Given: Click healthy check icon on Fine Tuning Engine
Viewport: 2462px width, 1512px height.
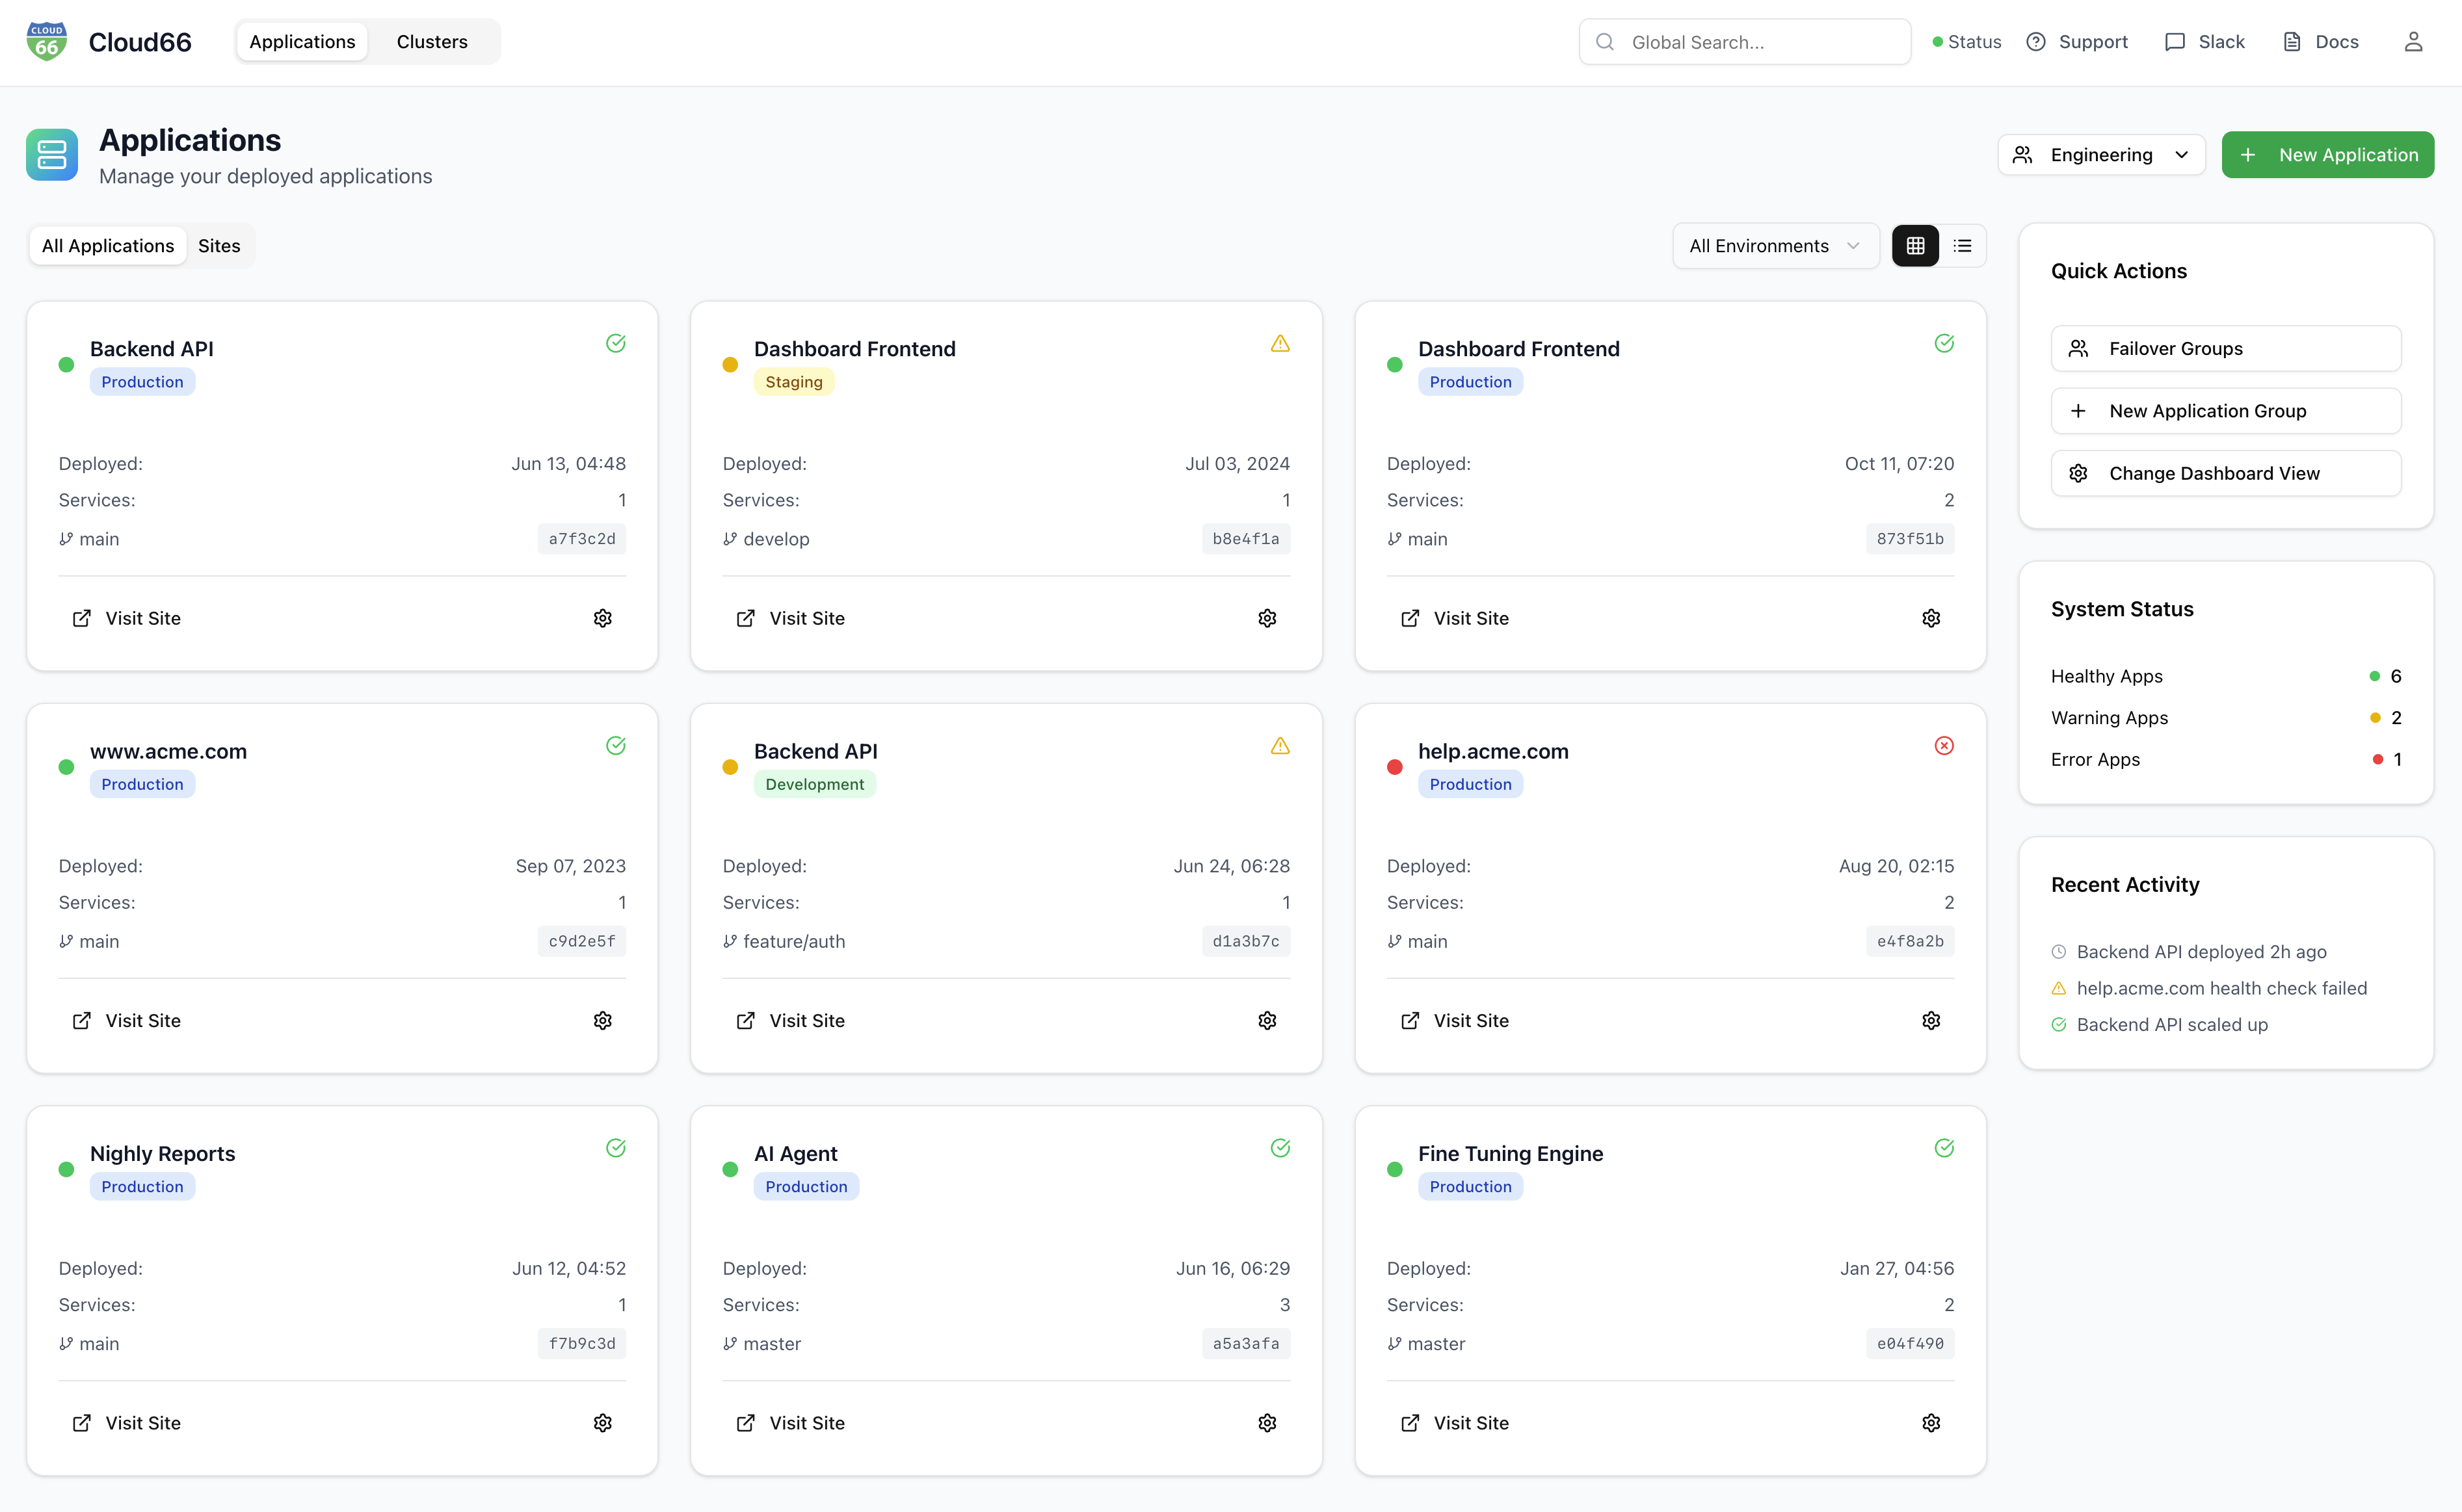Looking at the screenshot, I should coord(1943,1147).
